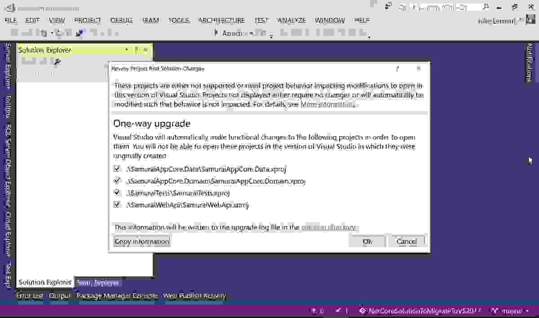Click the One-way upgrade heading text
The image size is (539, 318).
coord(152,124)
